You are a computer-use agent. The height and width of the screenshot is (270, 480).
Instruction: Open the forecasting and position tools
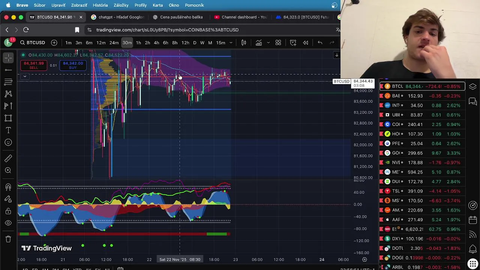coord(8,106)
